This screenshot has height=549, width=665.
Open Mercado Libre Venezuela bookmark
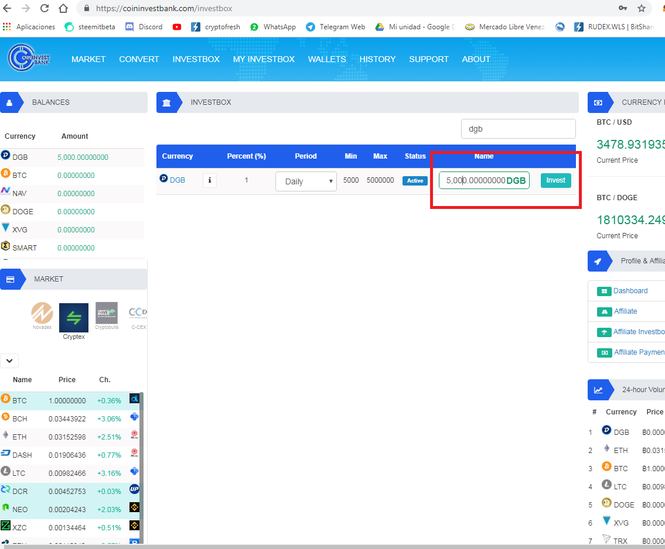(504, 27)
